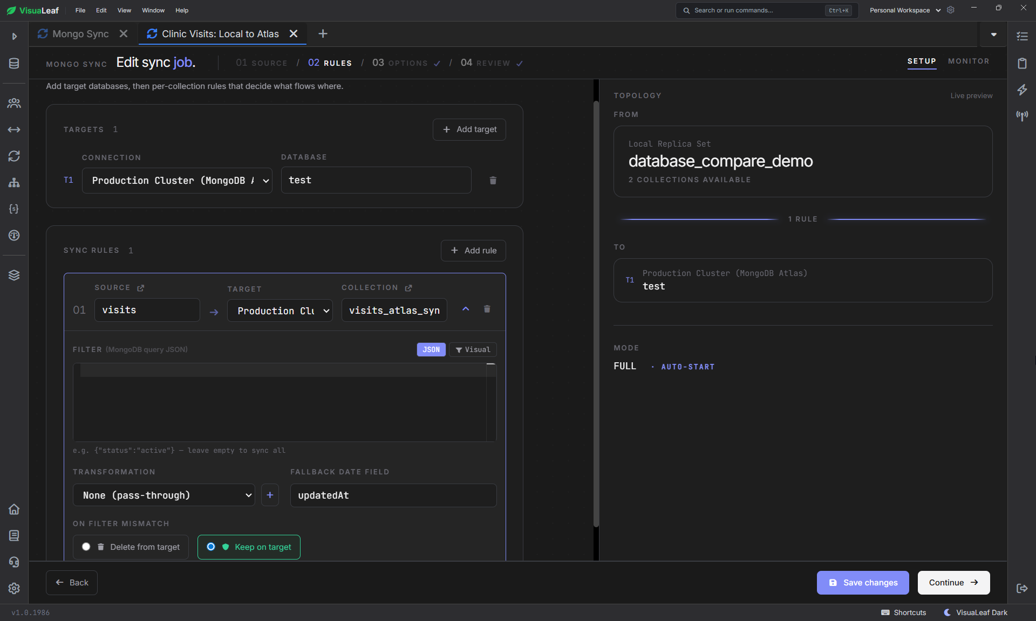Add transformation with the plus icon
Viewport: 1036px width, 621px height.
click(x=270, y=495)
